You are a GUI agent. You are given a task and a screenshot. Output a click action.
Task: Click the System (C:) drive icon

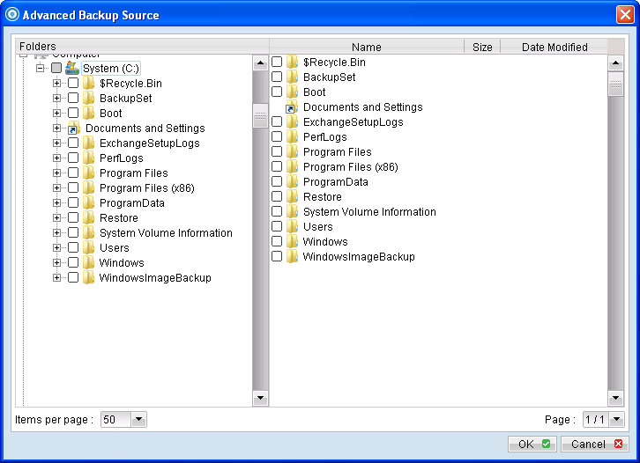[72, 68]
